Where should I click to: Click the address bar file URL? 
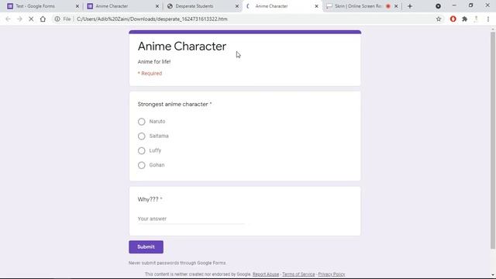[152, 19]
